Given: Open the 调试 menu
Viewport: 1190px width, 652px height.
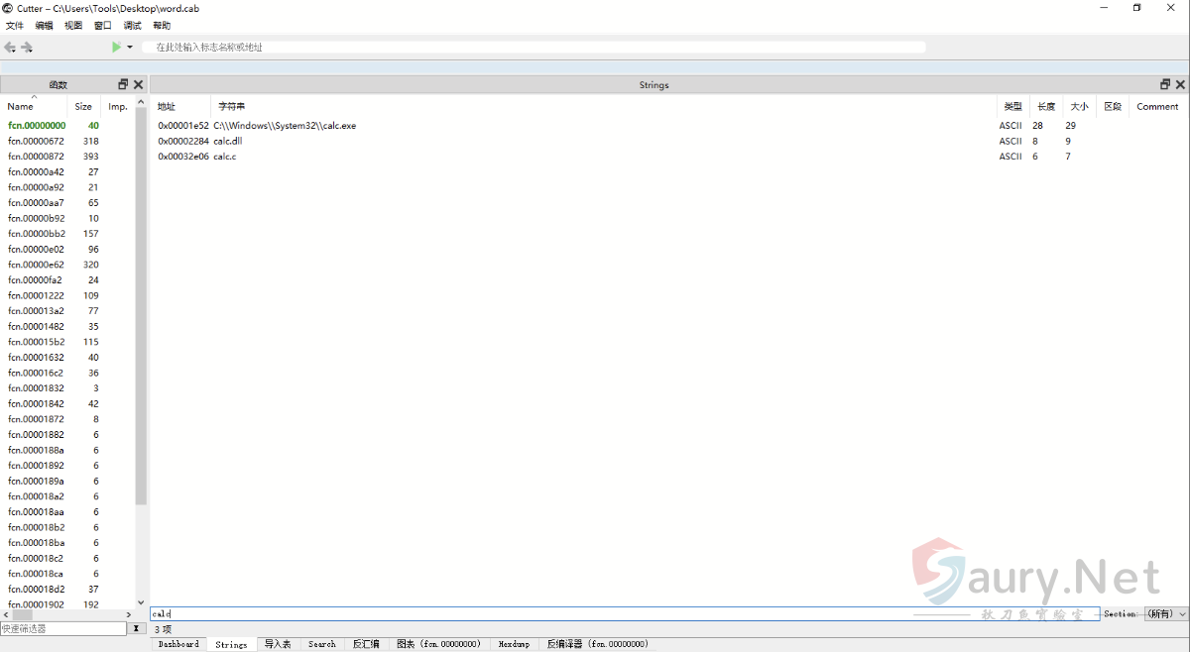Looking at the screenshot, I should [x=132, y=26].
